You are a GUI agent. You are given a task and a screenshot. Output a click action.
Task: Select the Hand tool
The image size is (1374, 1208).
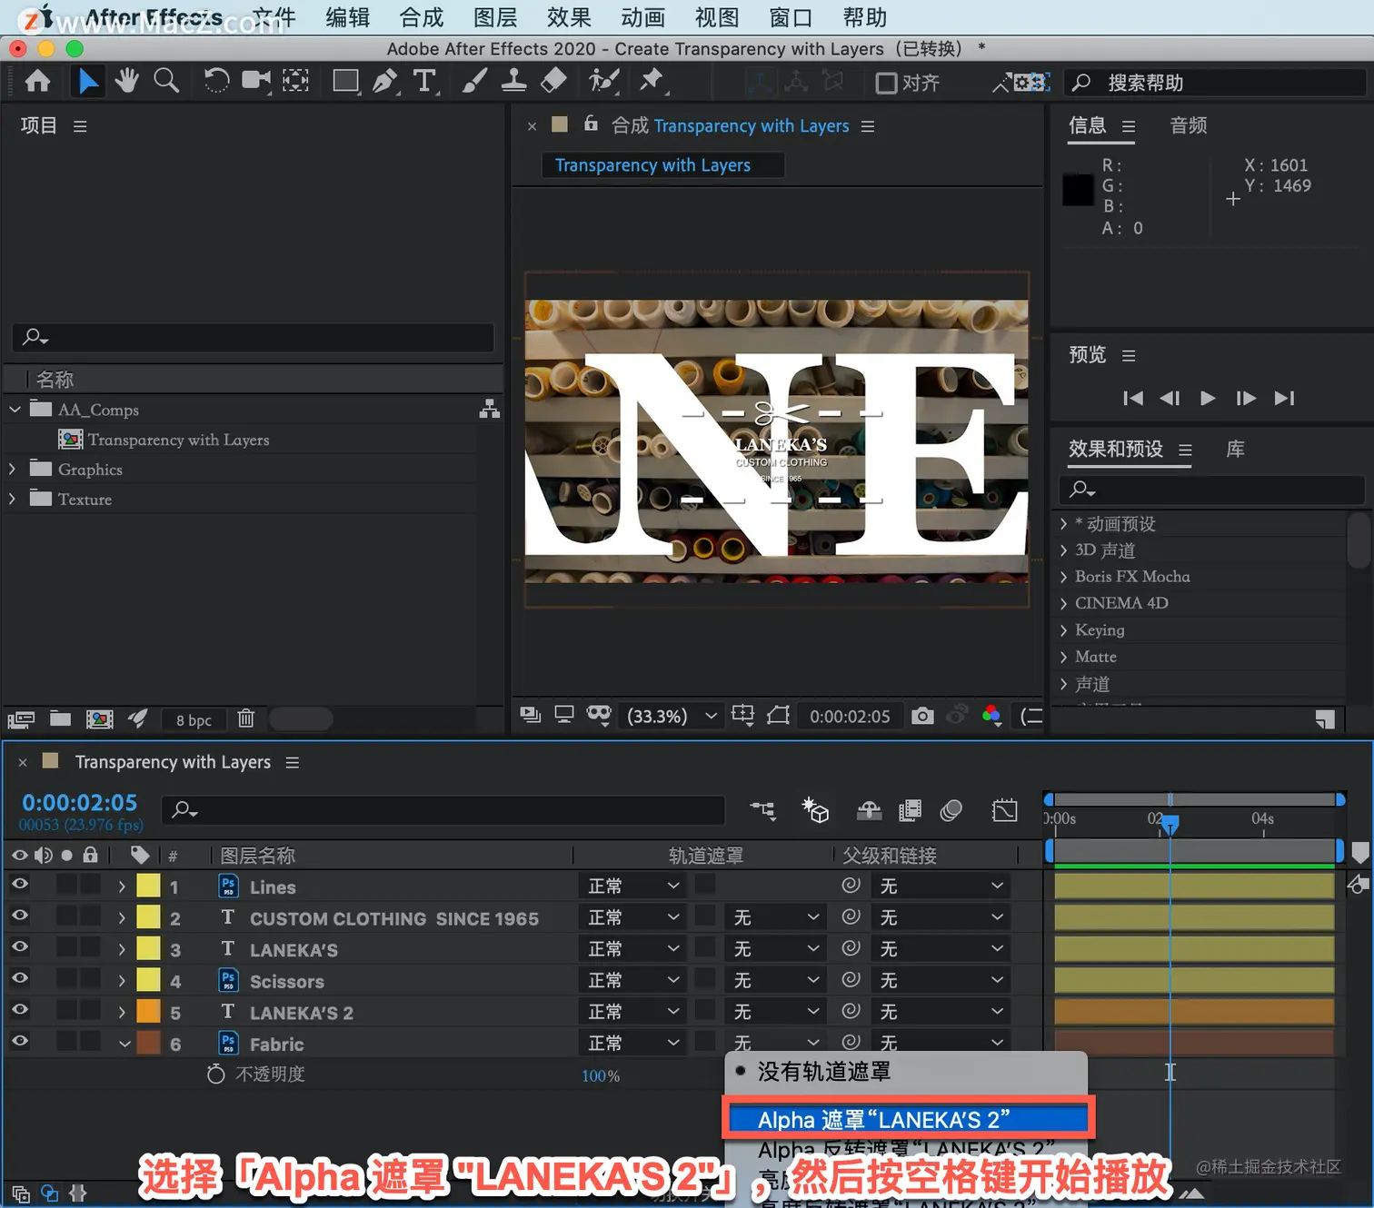pos(126,82)
